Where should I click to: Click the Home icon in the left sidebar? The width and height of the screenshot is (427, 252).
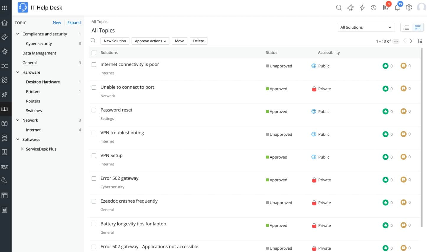pos(5,22)
